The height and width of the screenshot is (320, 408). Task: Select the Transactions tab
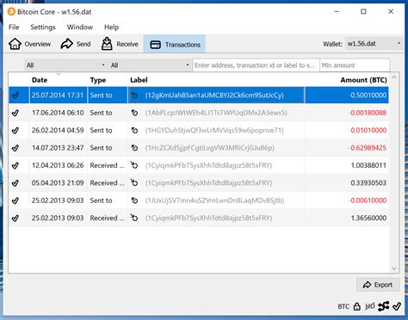tap(175, 45)
